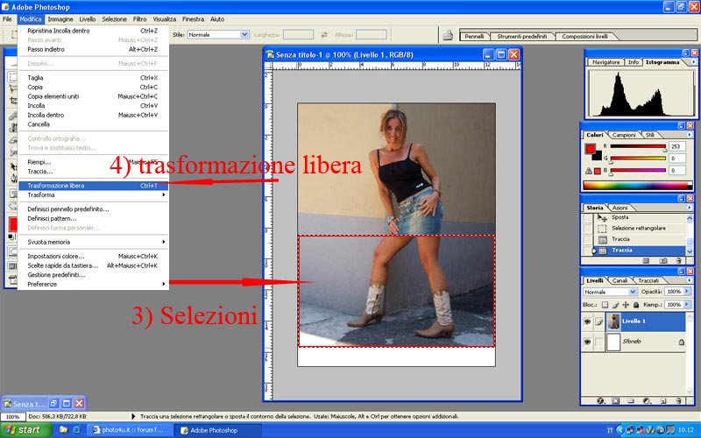Image resolution: width=701 pixels, height=438 pixels.
Task: Switch to the Campioni tab
Action: (623, 135)
